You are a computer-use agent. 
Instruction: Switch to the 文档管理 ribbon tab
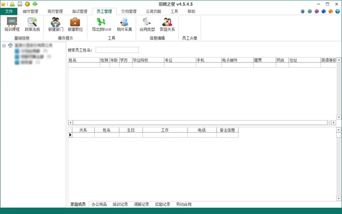(x=129, y=11)
